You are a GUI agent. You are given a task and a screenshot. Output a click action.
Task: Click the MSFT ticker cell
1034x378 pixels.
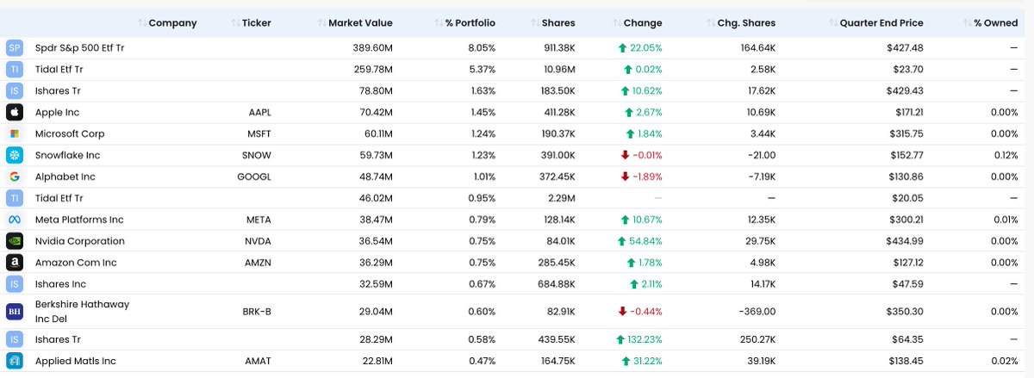click(258, 133)
